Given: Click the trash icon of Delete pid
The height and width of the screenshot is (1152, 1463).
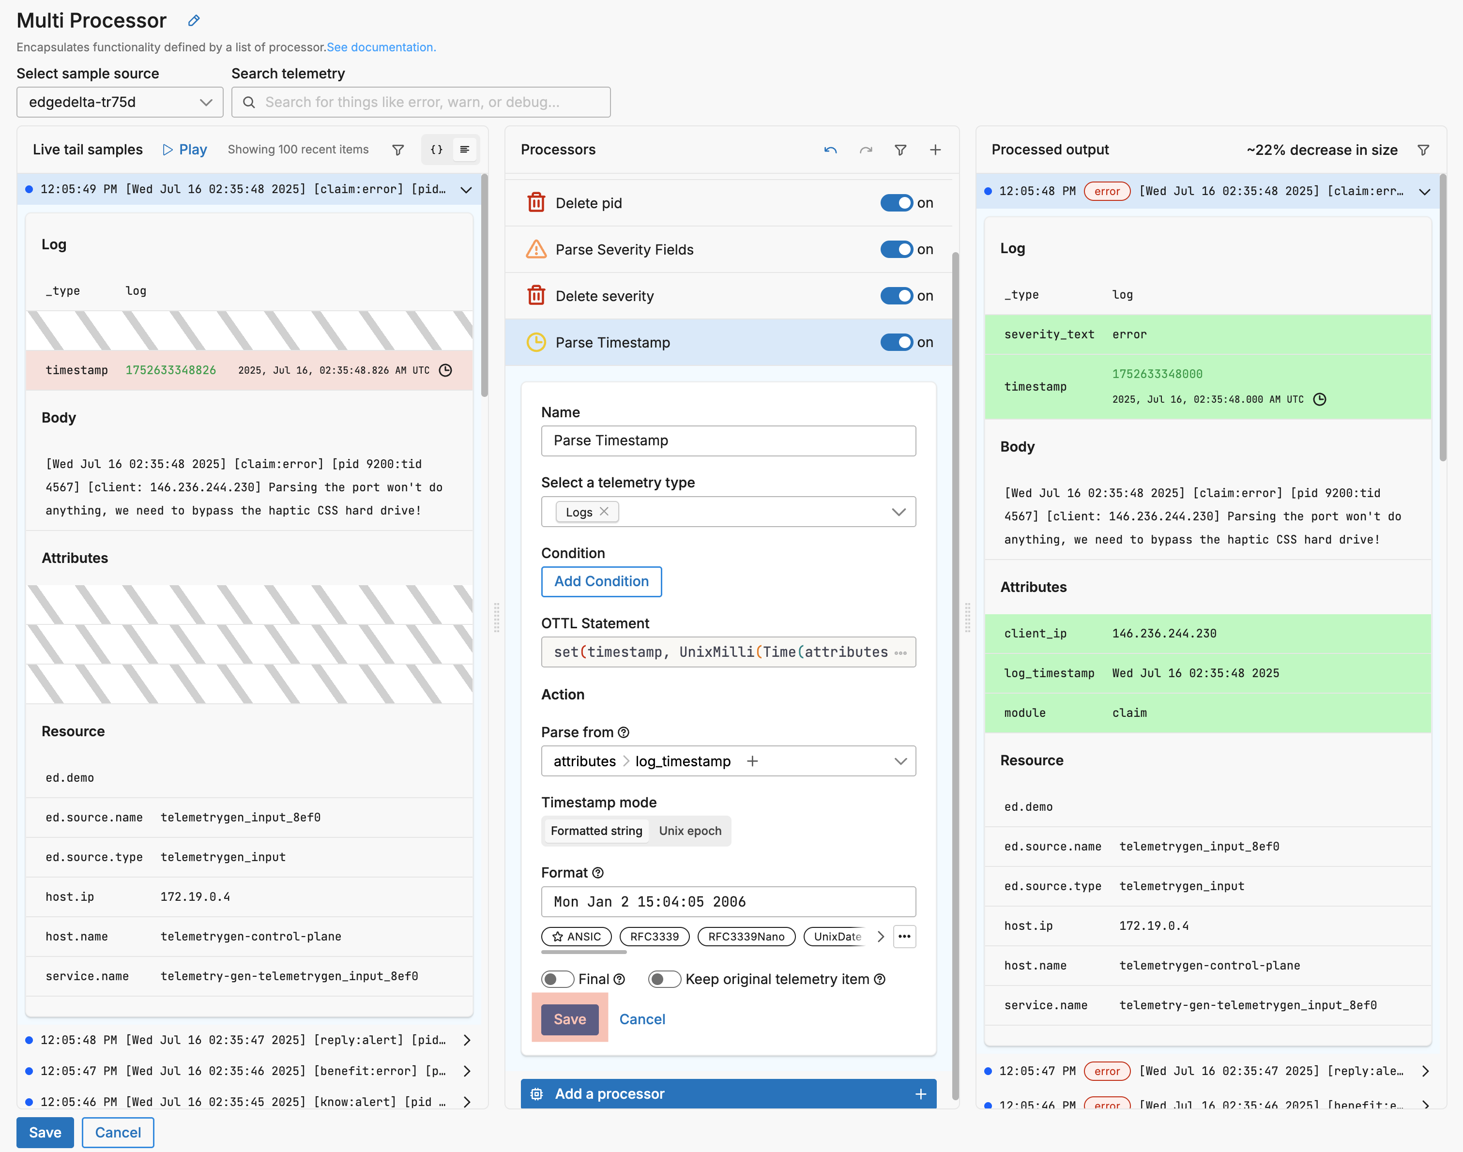Looking at the screenshot, I should [536, 202].
